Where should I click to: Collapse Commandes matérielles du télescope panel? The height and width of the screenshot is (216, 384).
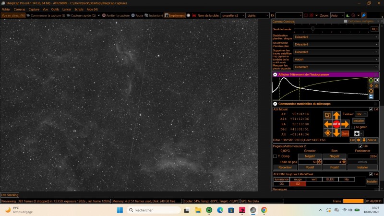coord(275,104)
